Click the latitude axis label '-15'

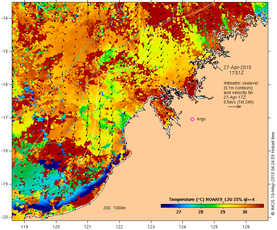[x=4, y=51]
